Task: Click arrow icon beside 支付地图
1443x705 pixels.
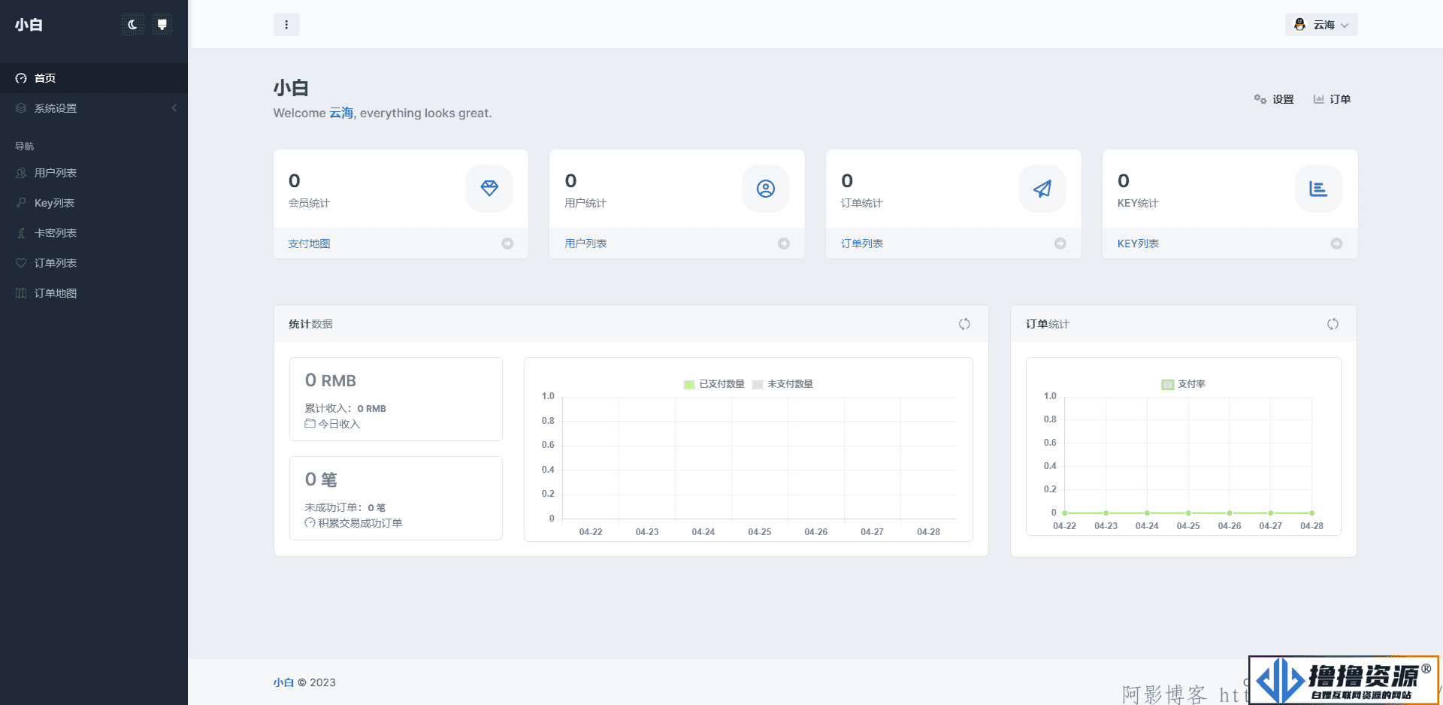Action: [x=507, y=244]
